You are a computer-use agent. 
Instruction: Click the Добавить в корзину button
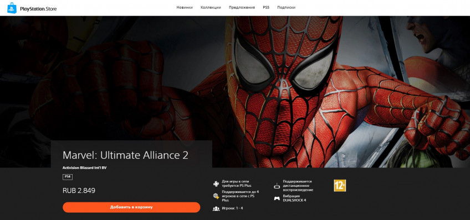point(131,207)
